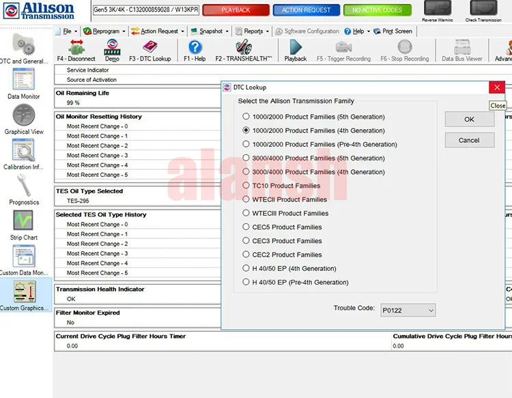Select 1000/2000 Product Families 5th Generation

(x=246, y=116)
